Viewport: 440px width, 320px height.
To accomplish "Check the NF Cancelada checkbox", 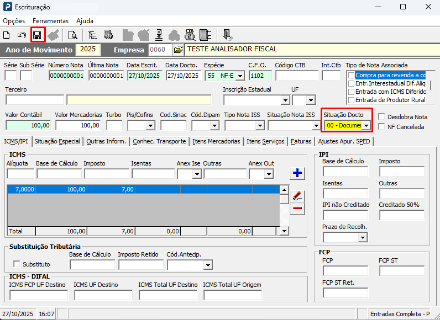I will [x=382, y=127].
